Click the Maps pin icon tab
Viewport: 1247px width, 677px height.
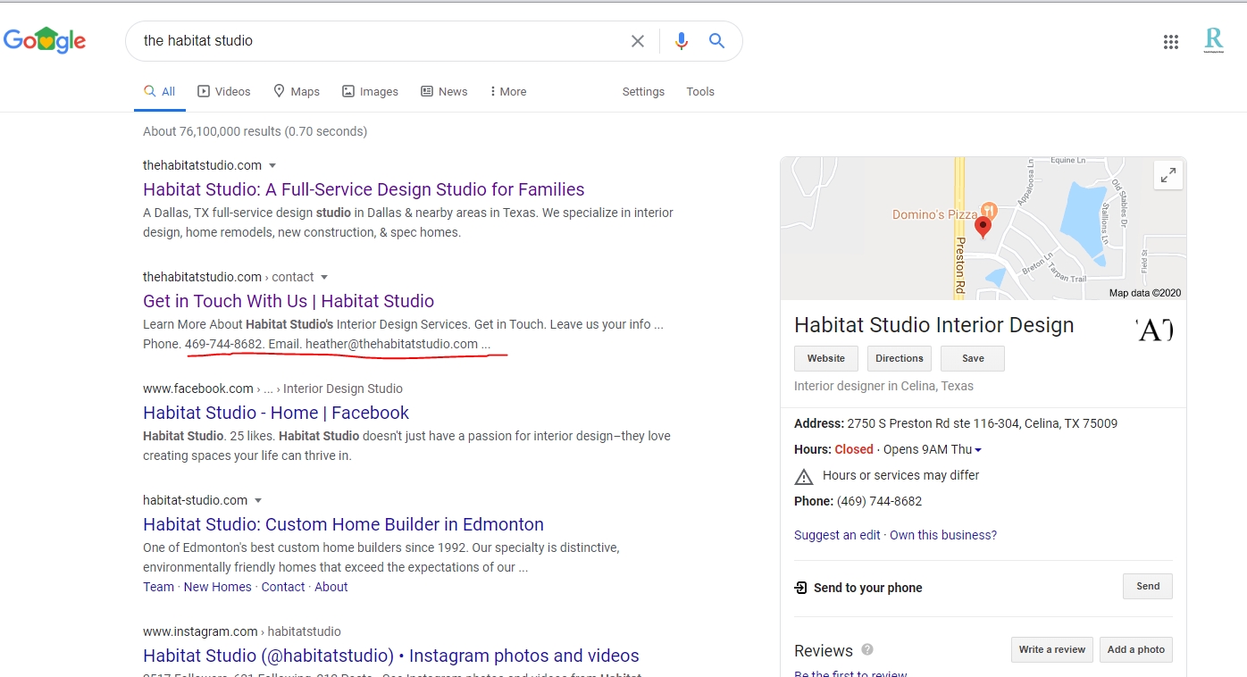[x=278, y=91]
